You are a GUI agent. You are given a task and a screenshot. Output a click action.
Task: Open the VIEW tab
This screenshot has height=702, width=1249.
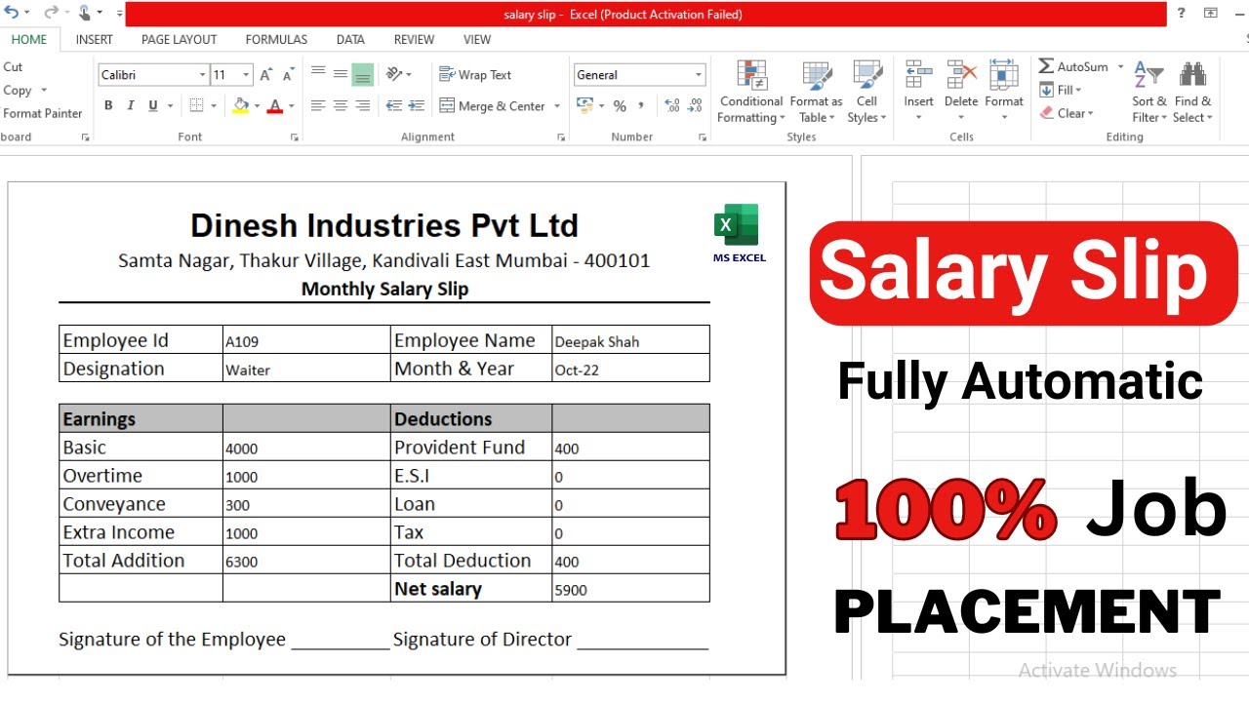(x=477, y=40)
